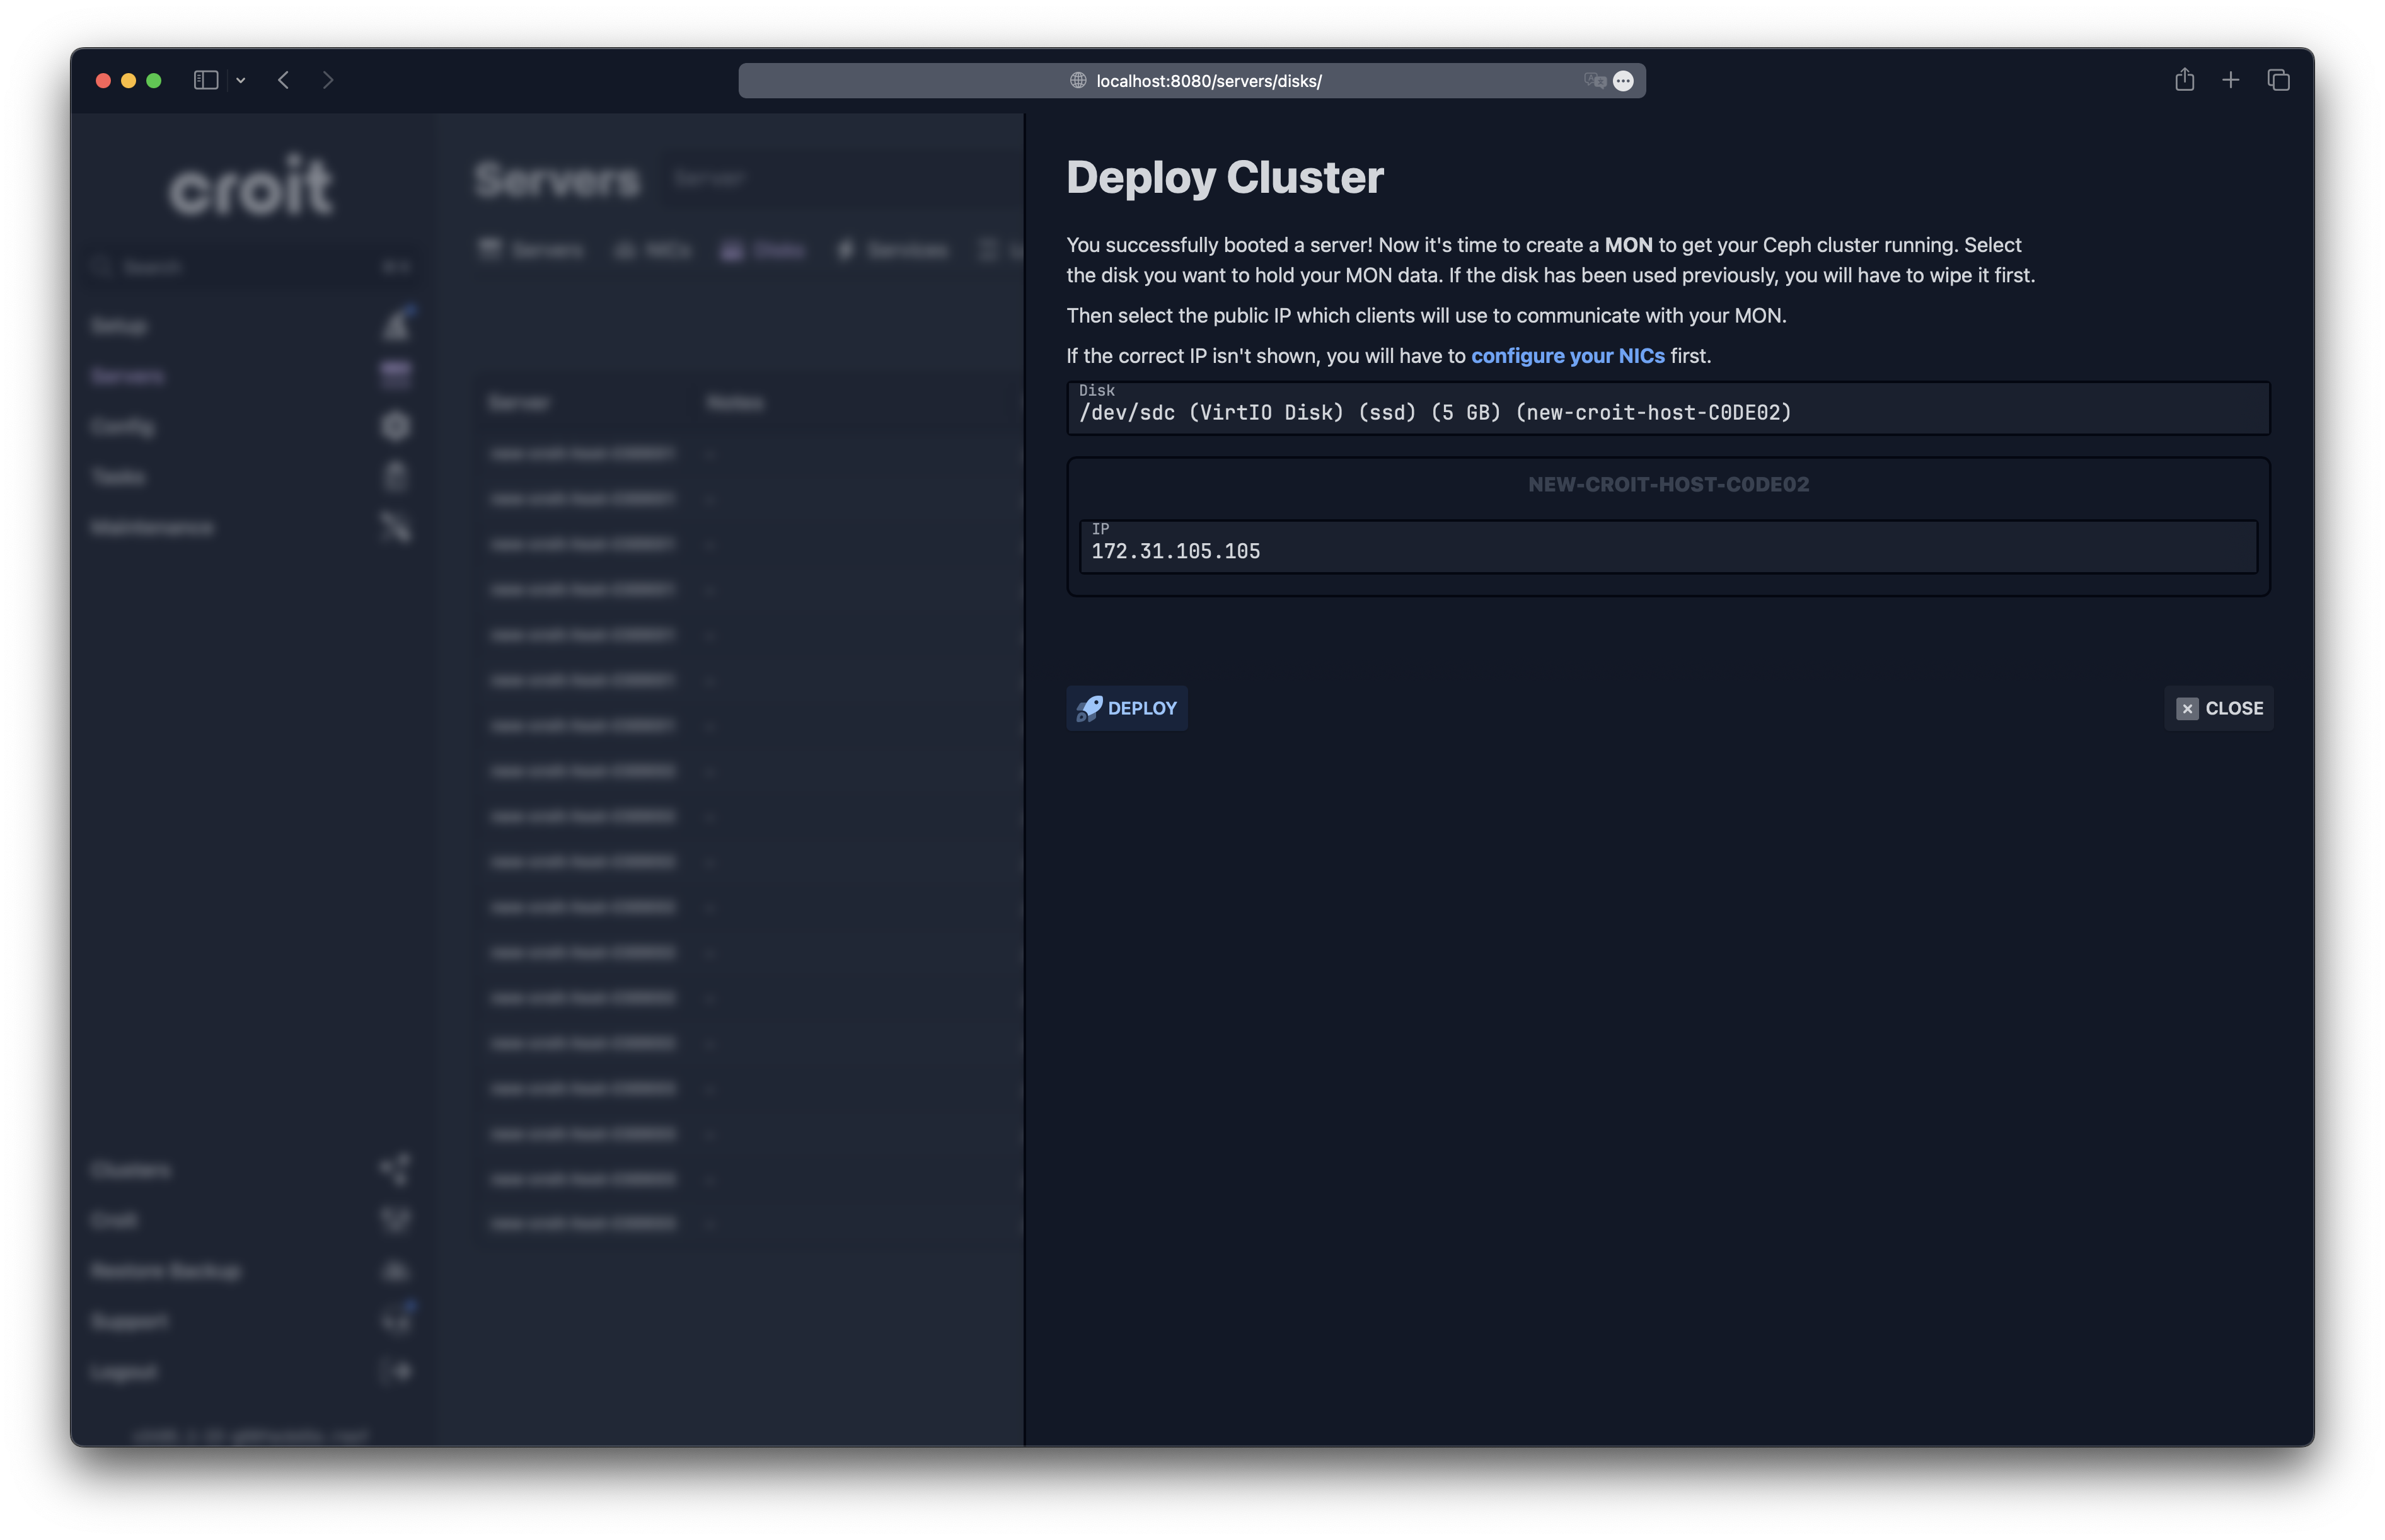Open Safari sidebar toggle icon
Image resolution: width=2385 pixels, height=1540 pixels.
point(206,80)
